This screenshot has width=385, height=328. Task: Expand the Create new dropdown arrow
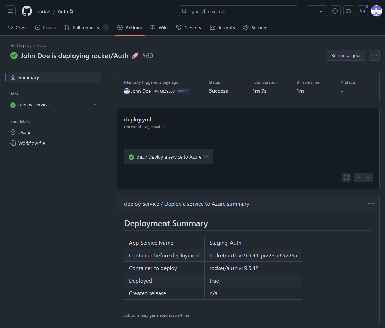coord(321,11)
